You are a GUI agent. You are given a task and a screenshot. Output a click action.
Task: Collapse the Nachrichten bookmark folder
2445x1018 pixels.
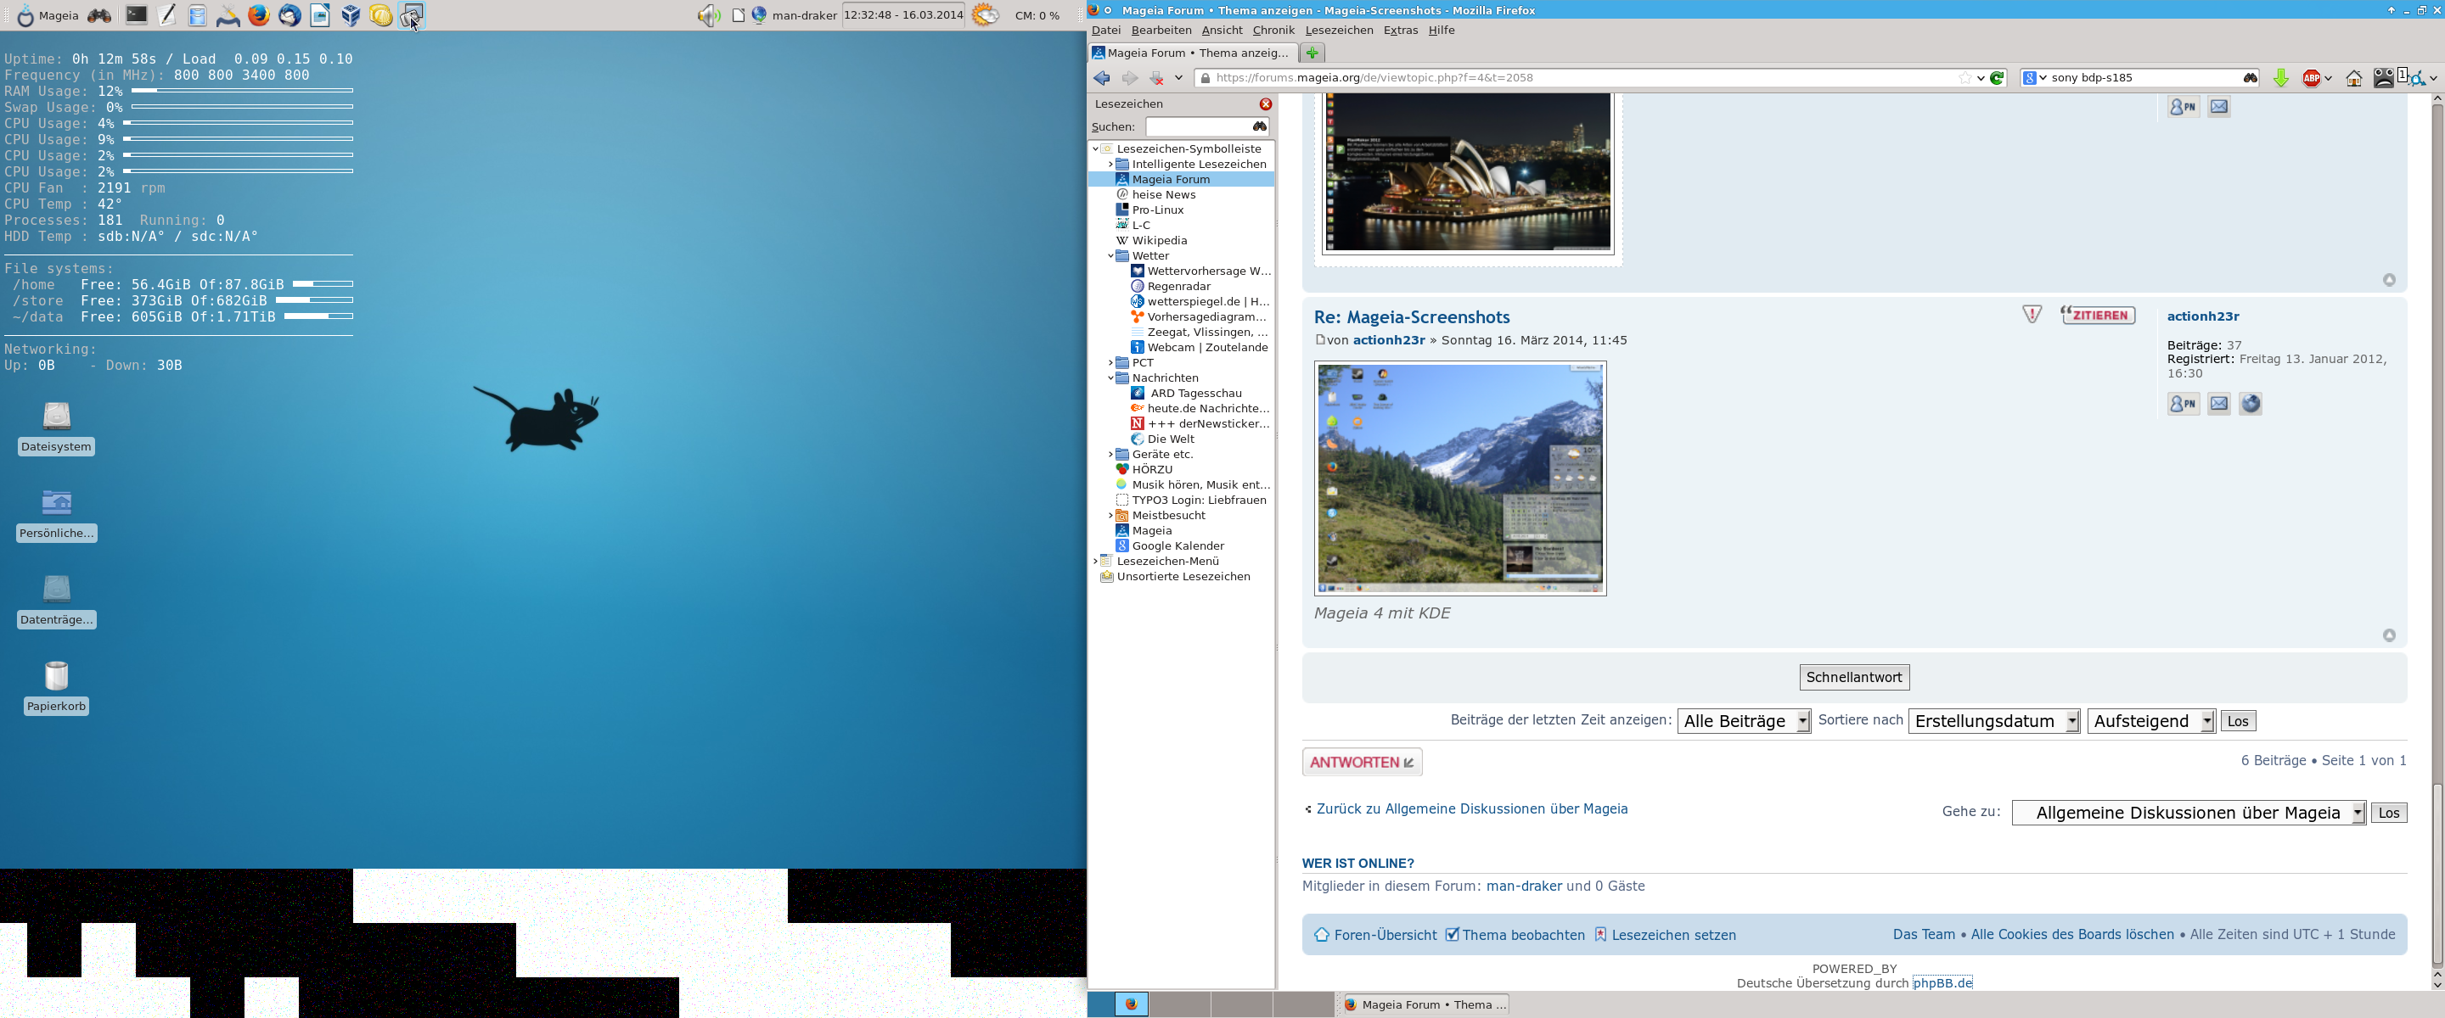(x=1110, y=378)
